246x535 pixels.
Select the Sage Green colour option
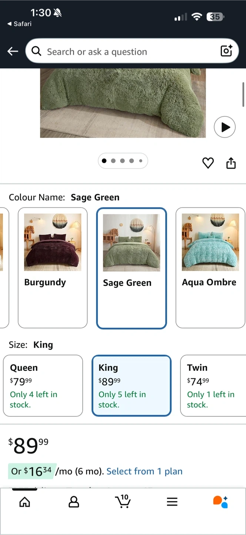[132, 268]
